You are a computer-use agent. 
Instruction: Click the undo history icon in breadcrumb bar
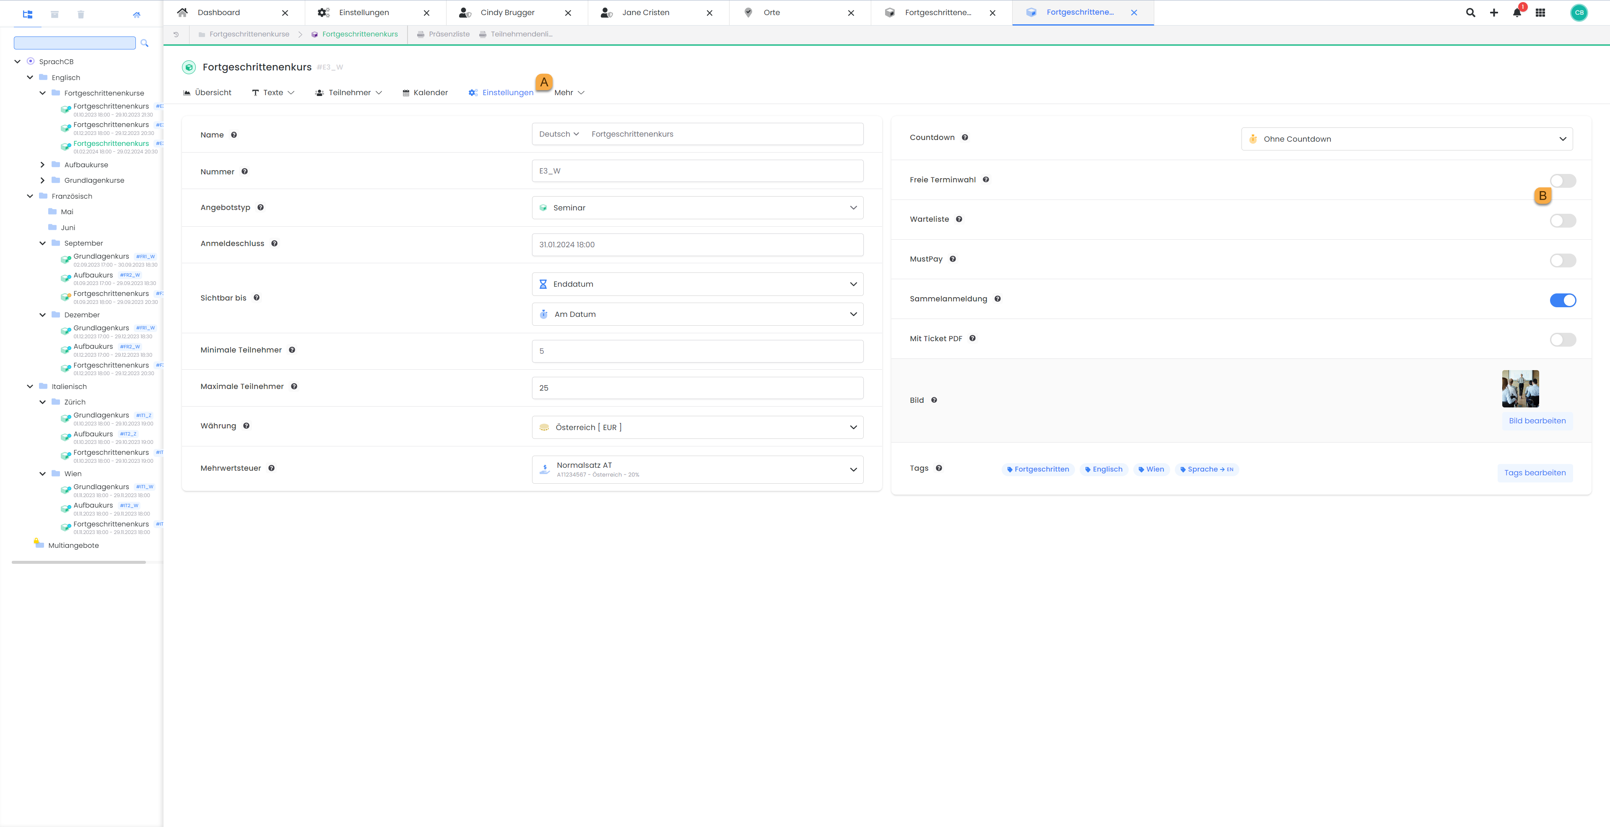(176, 34)
